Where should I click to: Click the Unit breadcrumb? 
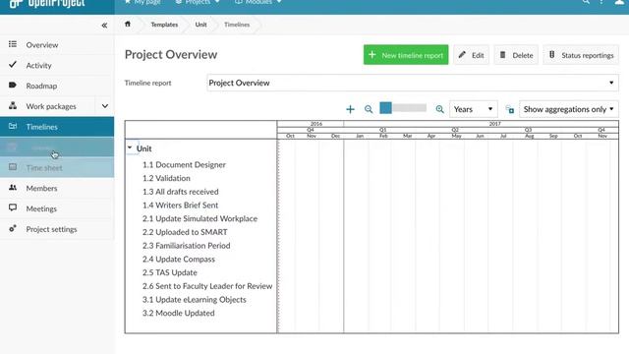click(x=200, y=25)
